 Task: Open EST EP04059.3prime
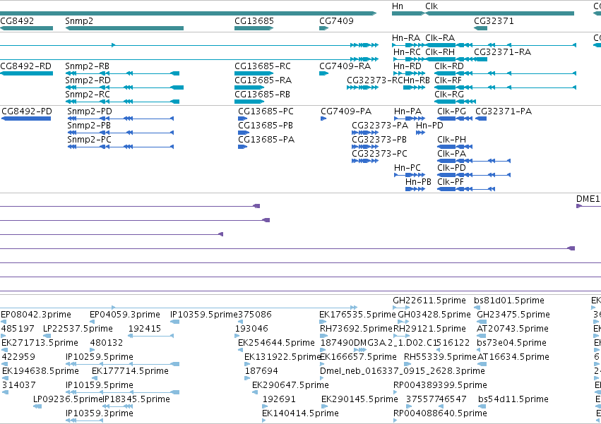click(125, 315)
